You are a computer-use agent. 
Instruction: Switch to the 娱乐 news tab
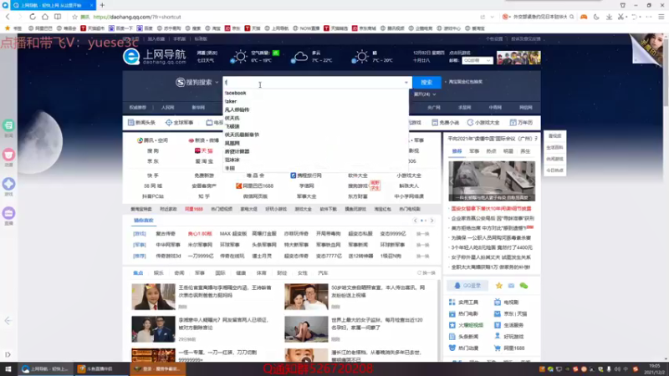[x=159, y=273]
